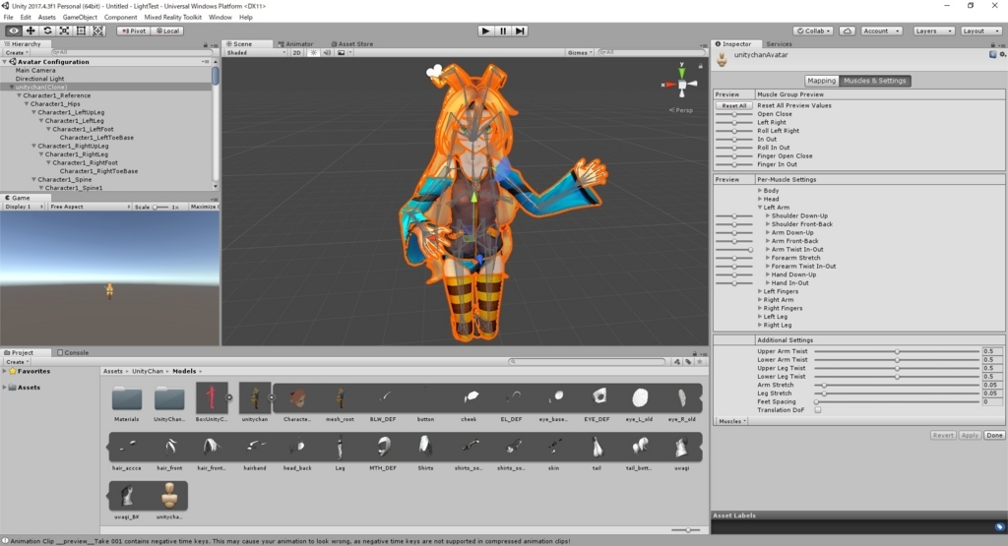
Task: Expand the Body muscle group
Action: click(760, 191)
